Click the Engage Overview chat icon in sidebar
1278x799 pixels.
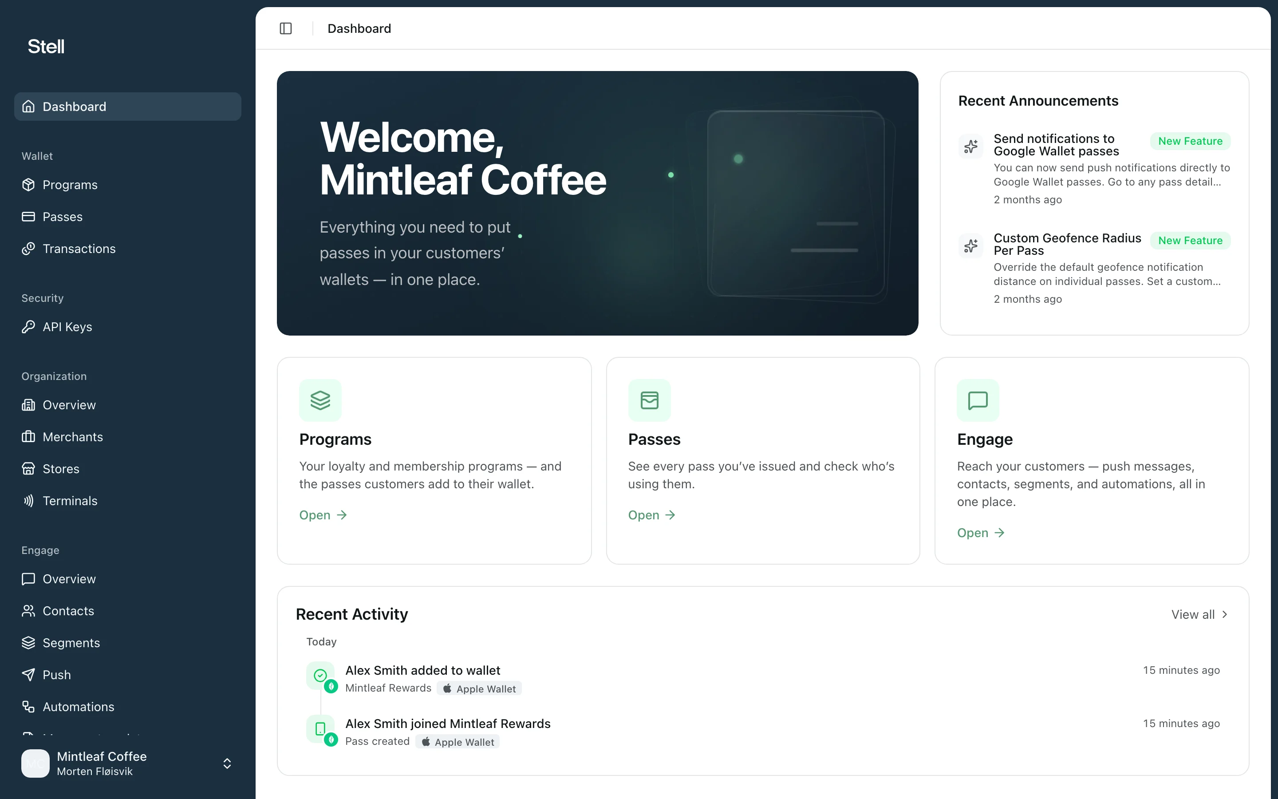coord(28,579)
